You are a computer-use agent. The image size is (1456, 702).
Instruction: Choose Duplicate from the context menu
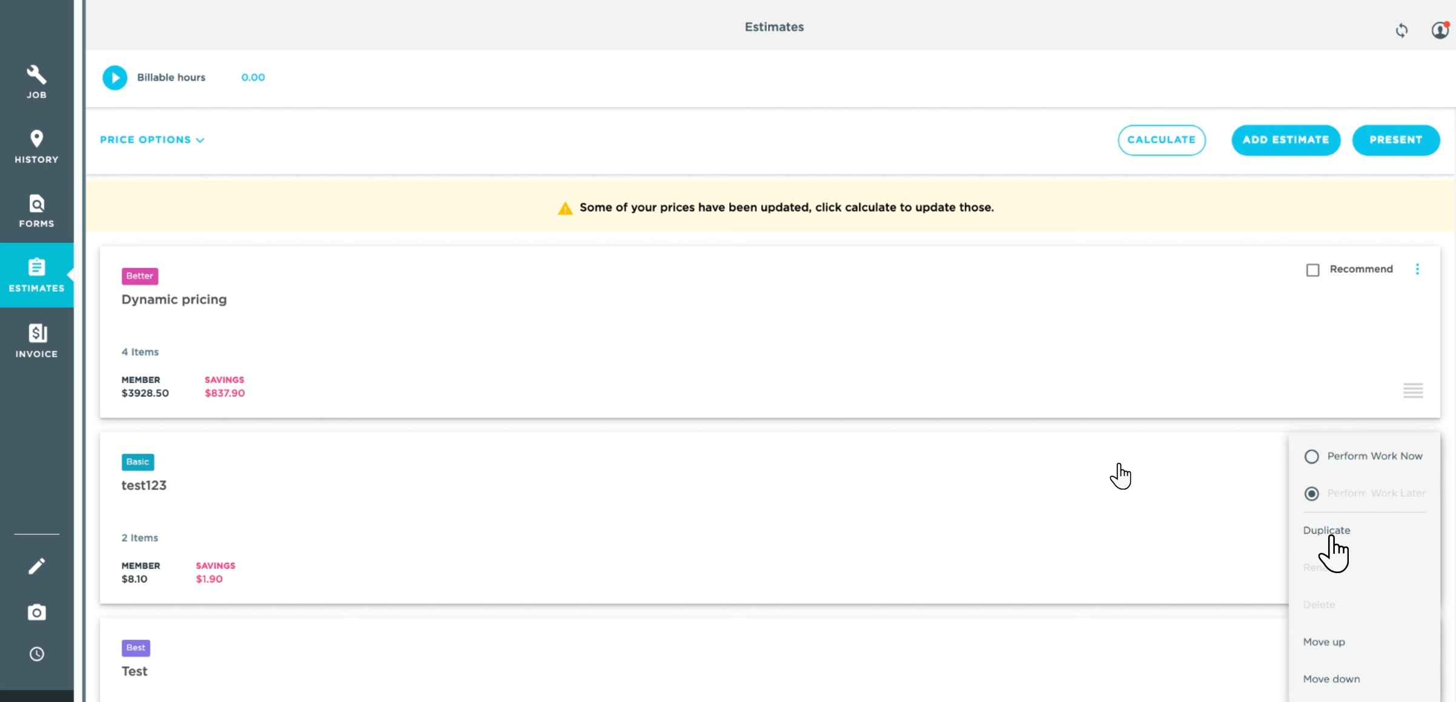1326,530
